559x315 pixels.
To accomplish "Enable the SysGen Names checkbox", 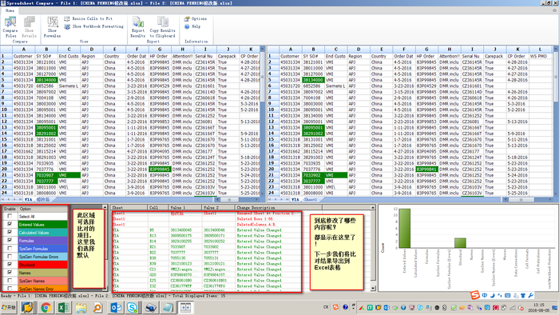I will coord(10,281).
